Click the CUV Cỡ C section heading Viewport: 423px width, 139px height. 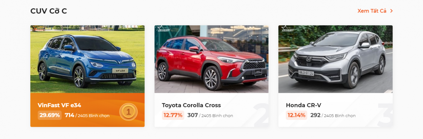[x=49, y=11]
